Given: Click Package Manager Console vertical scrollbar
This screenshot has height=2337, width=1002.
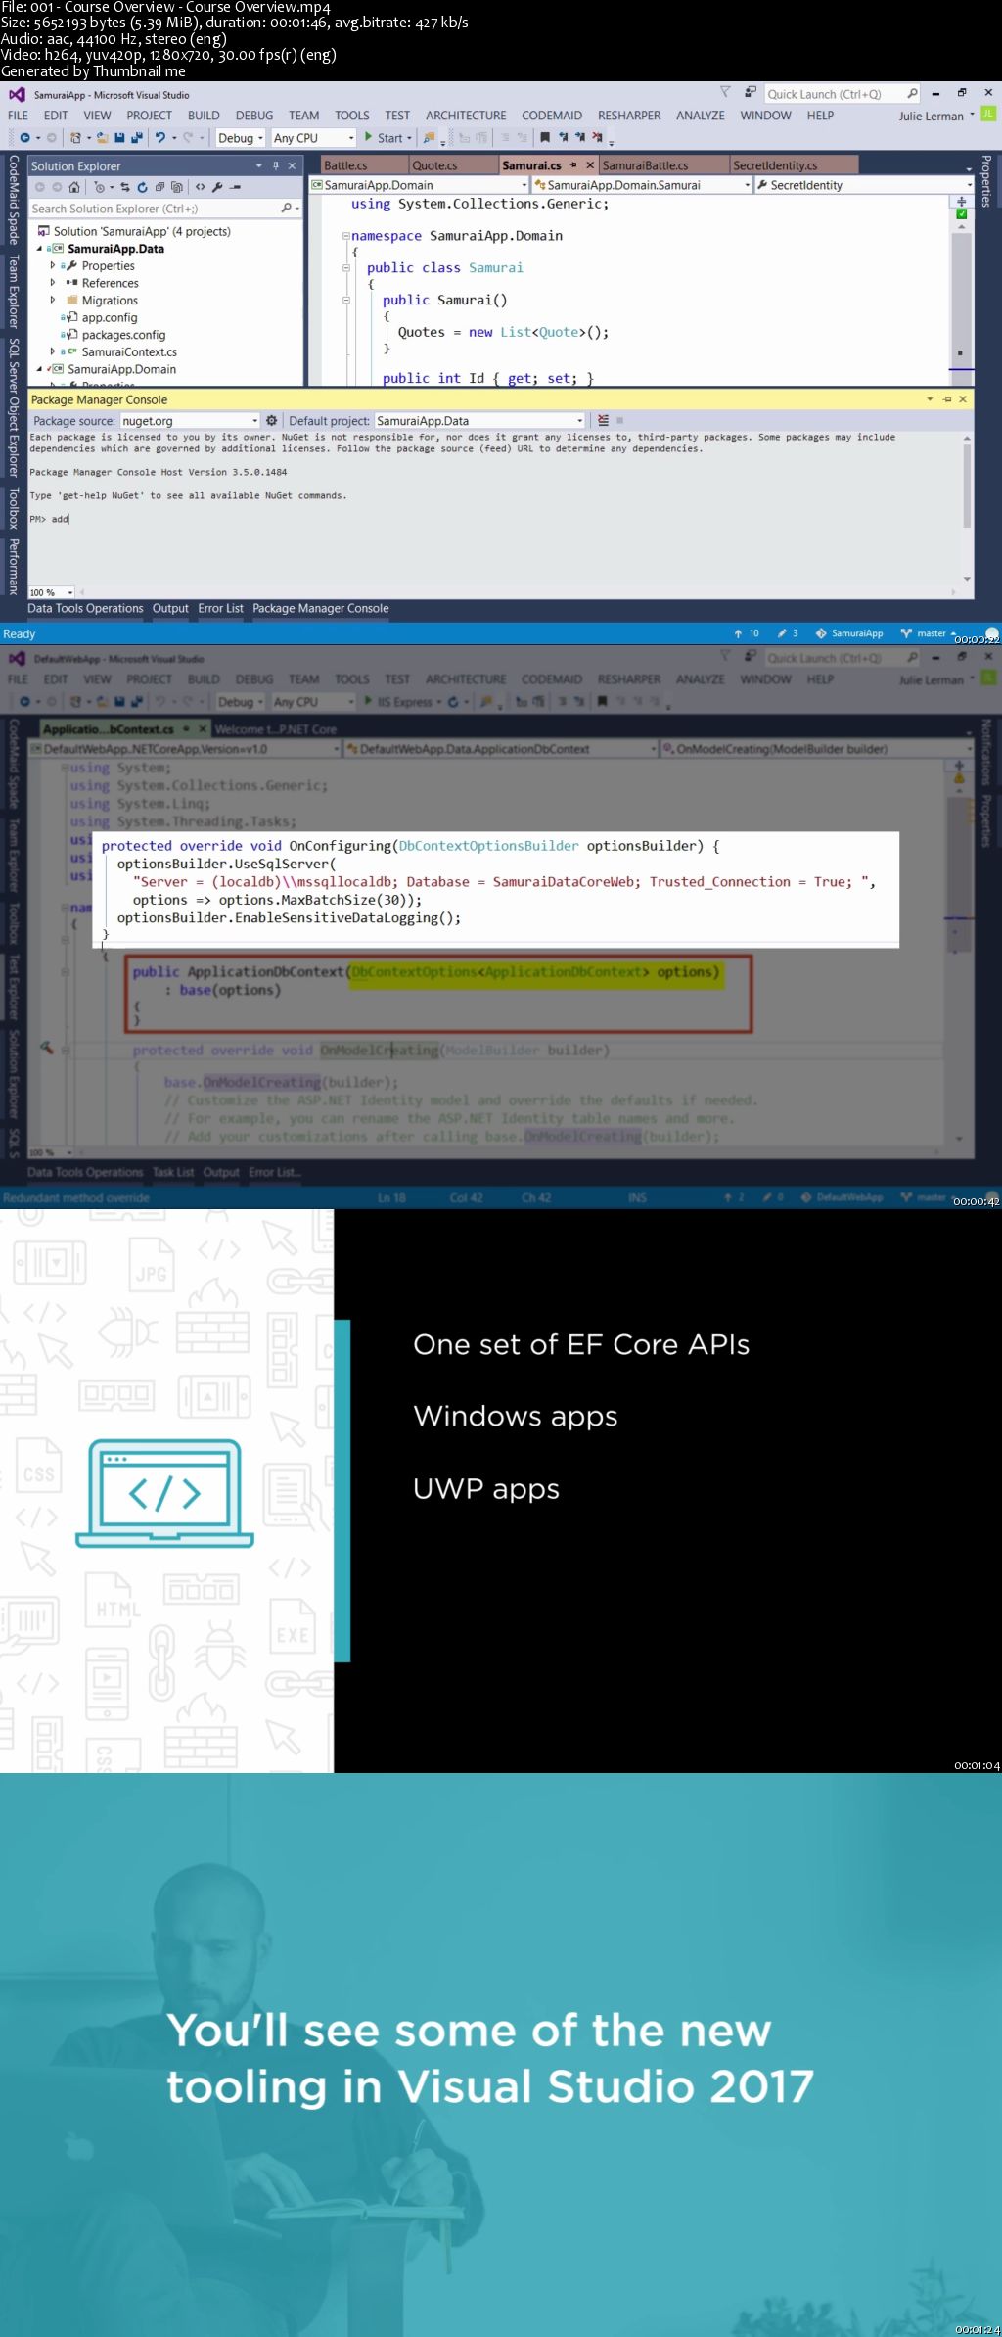Looking at the screenshot, I should click(967, 507).
